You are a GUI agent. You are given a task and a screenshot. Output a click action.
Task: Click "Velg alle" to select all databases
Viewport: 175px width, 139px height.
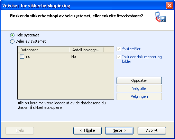(139, 88)
